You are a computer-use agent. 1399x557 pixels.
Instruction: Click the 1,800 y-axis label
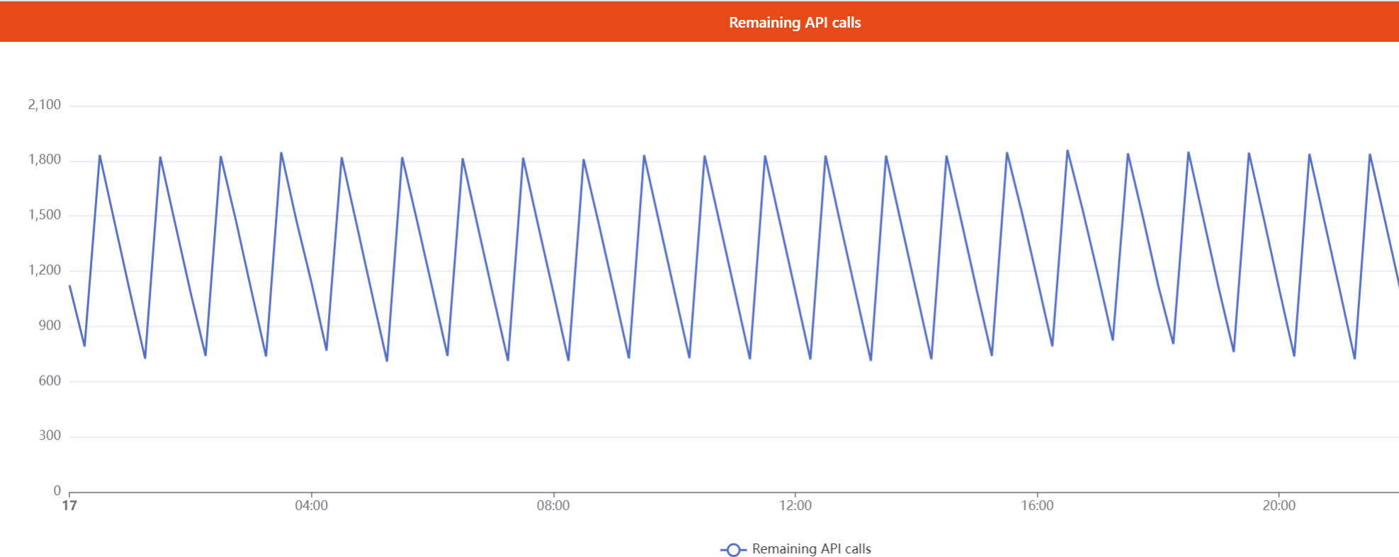pyautogui.click(x=45, y=160)
